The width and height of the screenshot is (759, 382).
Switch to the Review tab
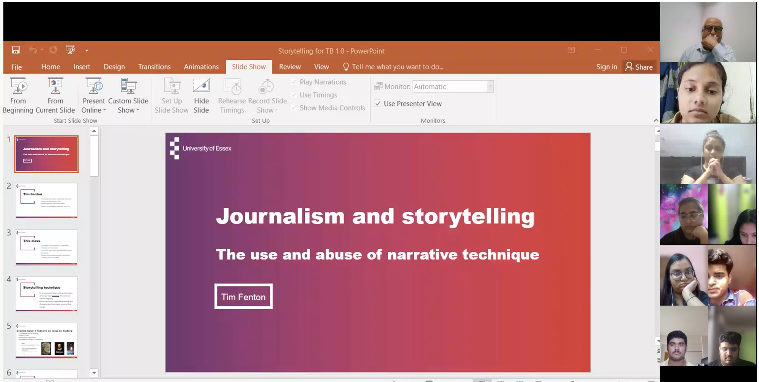[290, 67]
